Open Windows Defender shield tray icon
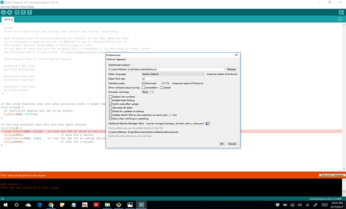Image resolution: width=346 pixels, height=209 pixels. (278, 205)
